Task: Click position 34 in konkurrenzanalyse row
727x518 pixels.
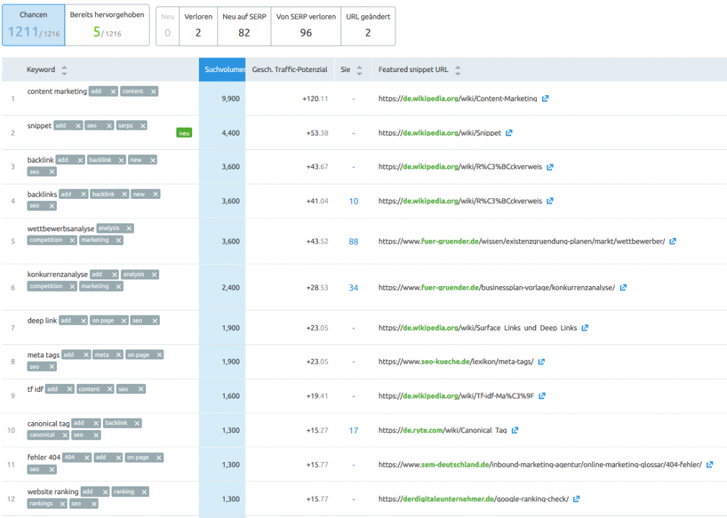Action: (x=353, y=287)
